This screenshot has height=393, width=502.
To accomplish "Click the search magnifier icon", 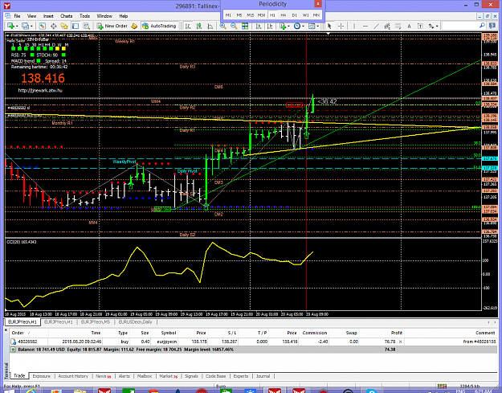I will pos(482,26).
